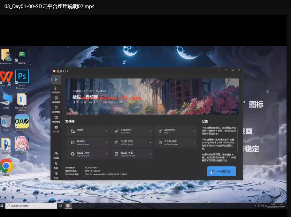Expand the 临时文件夹 tmp card chevron
291x217 pixels.
pos(194,131)
